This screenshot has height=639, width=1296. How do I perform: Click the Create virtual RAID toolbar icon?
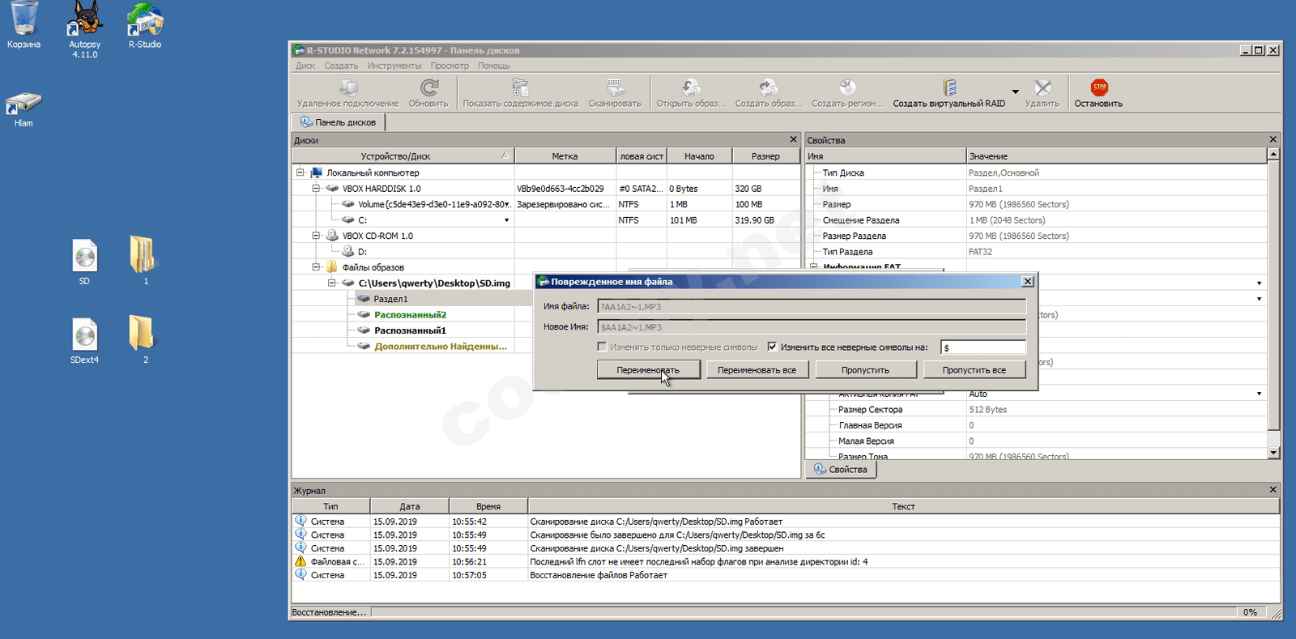click(x=949, y=87)
